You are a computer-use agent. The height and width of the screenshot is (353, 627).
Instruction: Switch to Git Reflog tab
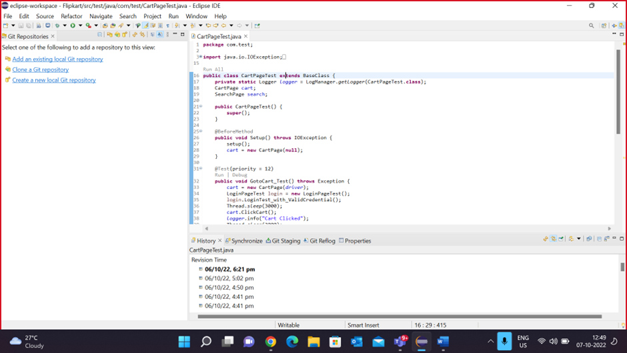[320, 241]
